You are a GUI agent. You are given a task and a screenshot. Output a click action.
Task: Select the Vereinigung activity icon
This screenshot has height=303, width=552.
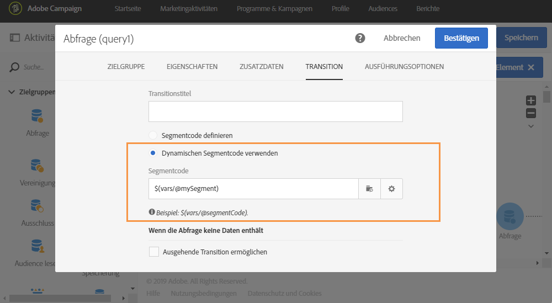(38, 165)
